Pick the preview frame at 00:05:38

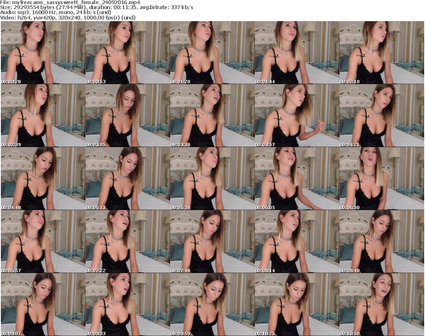pos(212,179)
